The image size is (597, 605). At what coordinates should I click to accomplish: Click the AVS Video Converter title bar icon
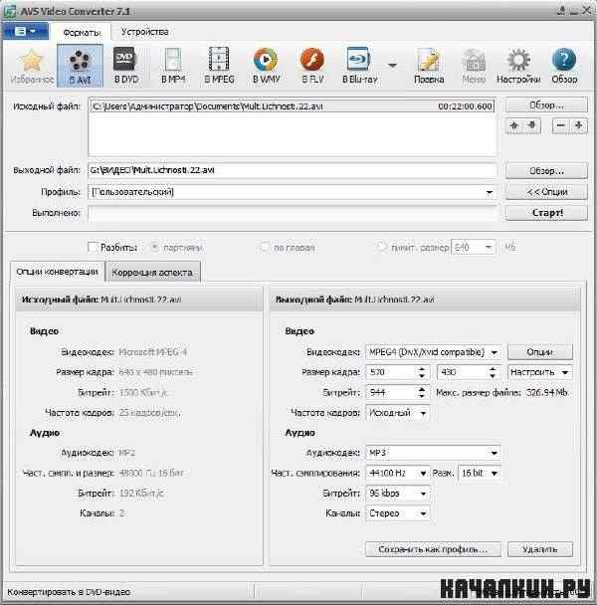point(9,11)
